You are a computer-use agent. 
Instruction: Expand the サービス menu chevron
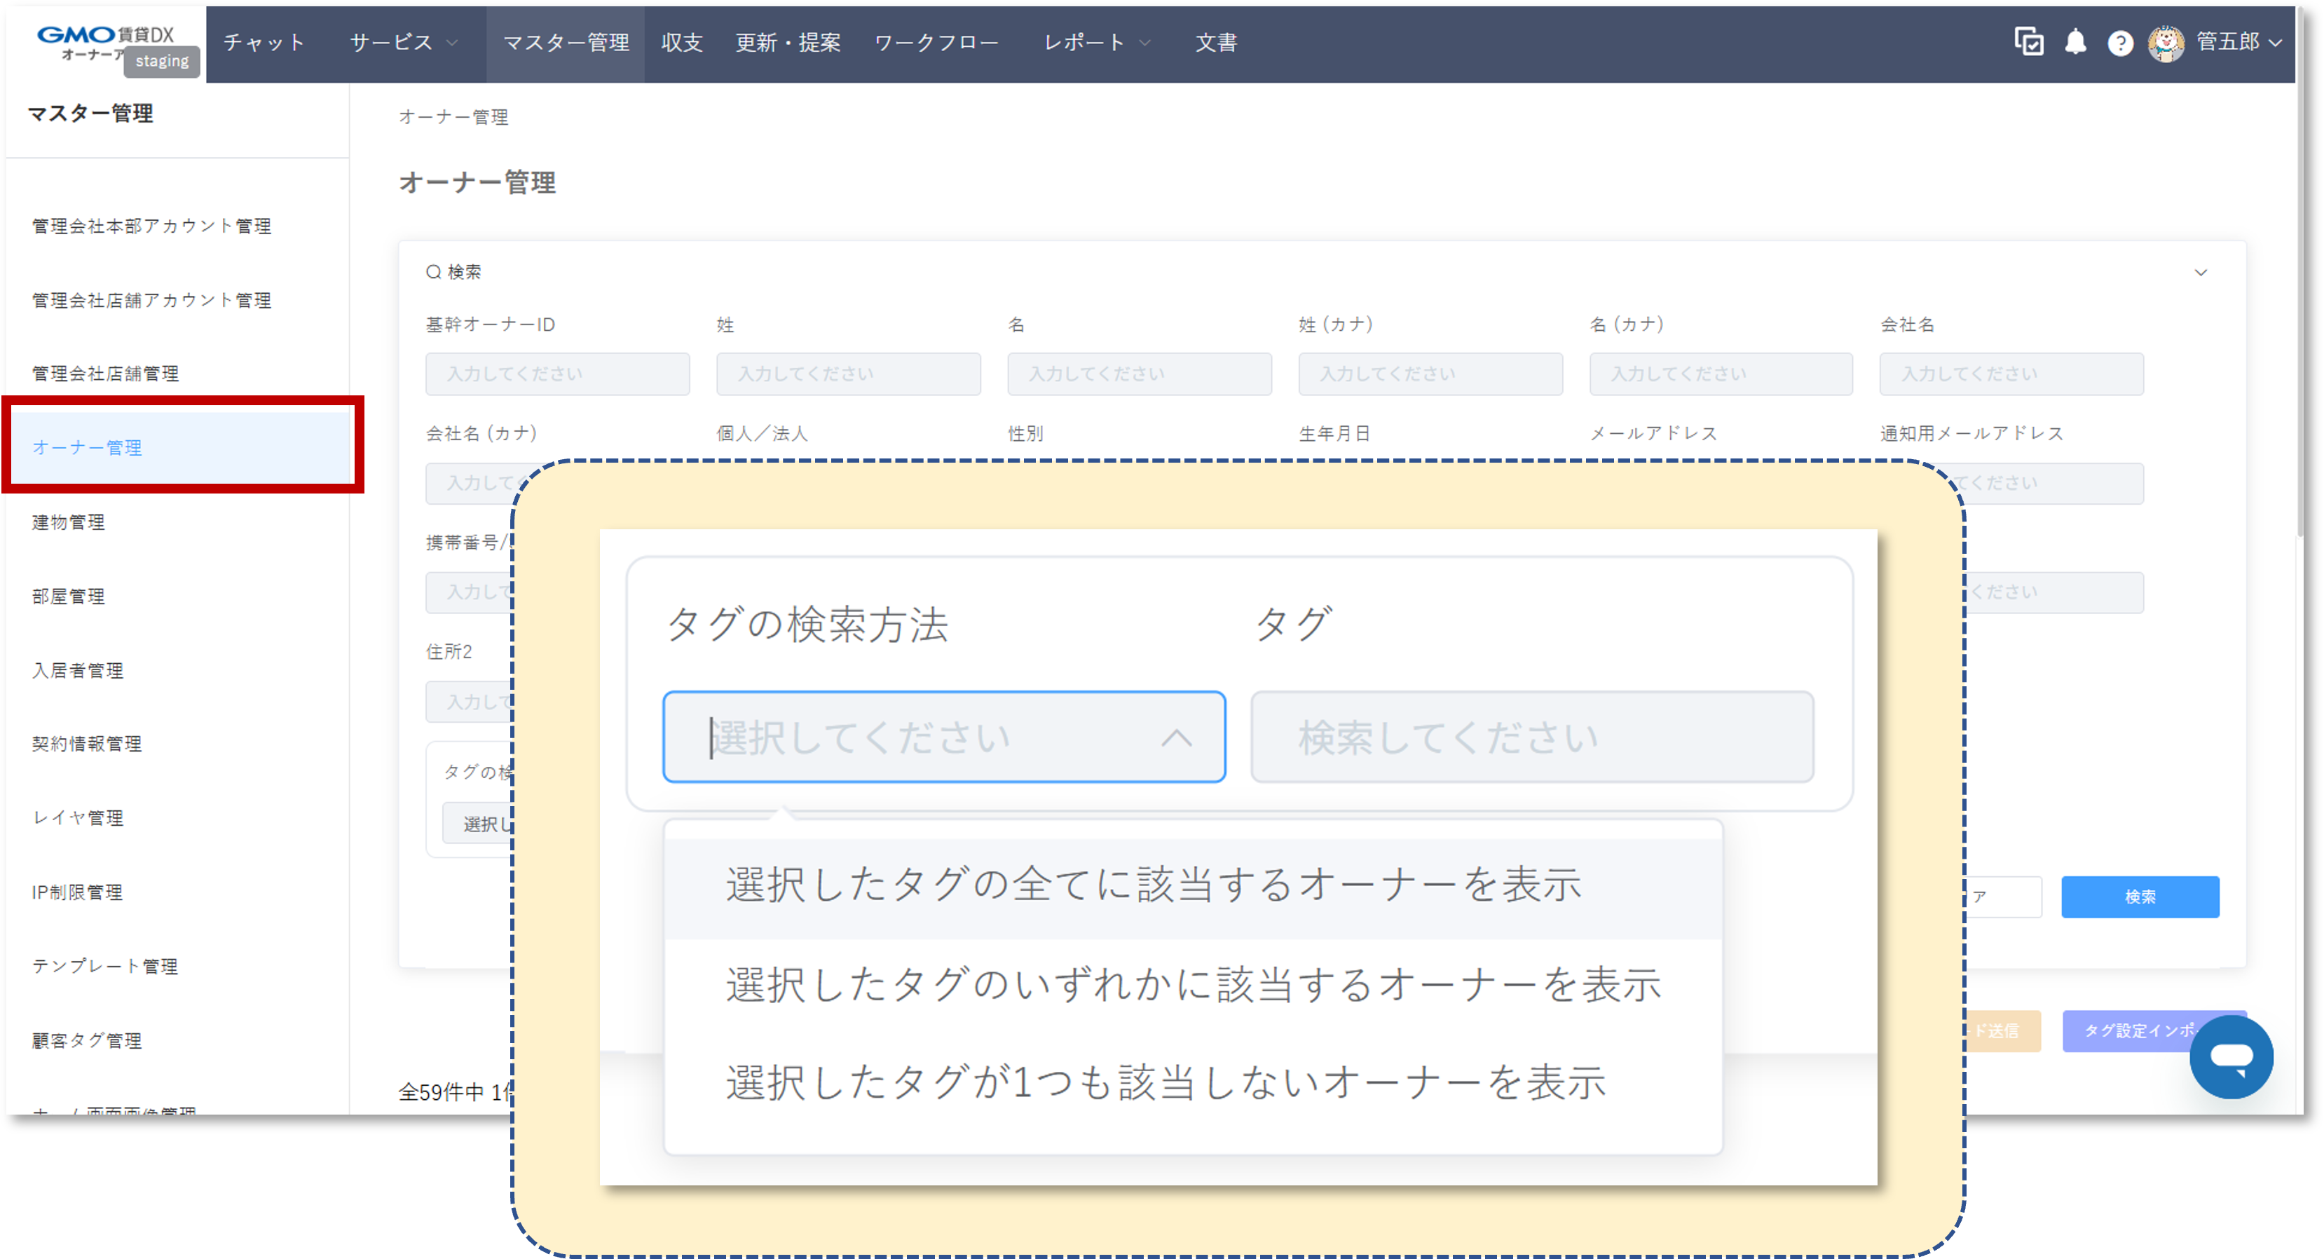point(451,41)
